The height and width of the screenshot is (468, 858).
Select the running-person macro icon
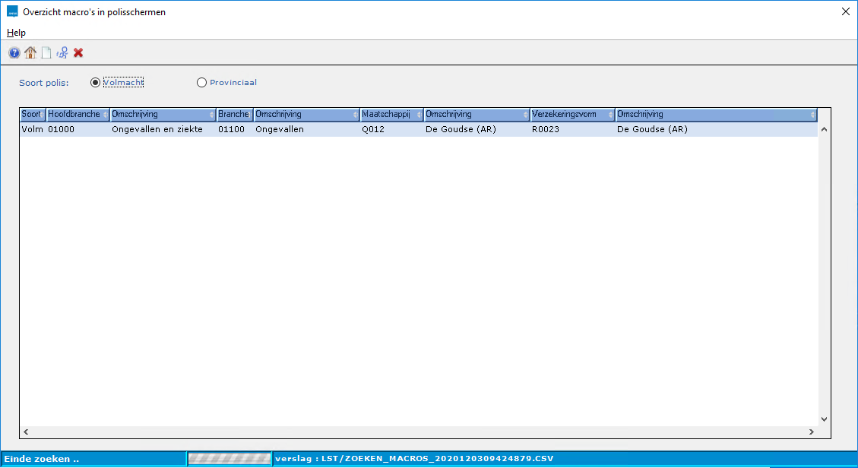[62, 52]
